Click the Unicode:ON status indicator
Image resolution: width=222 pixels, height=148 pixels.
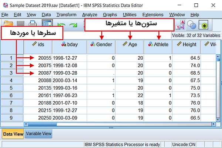pos(184,144)
